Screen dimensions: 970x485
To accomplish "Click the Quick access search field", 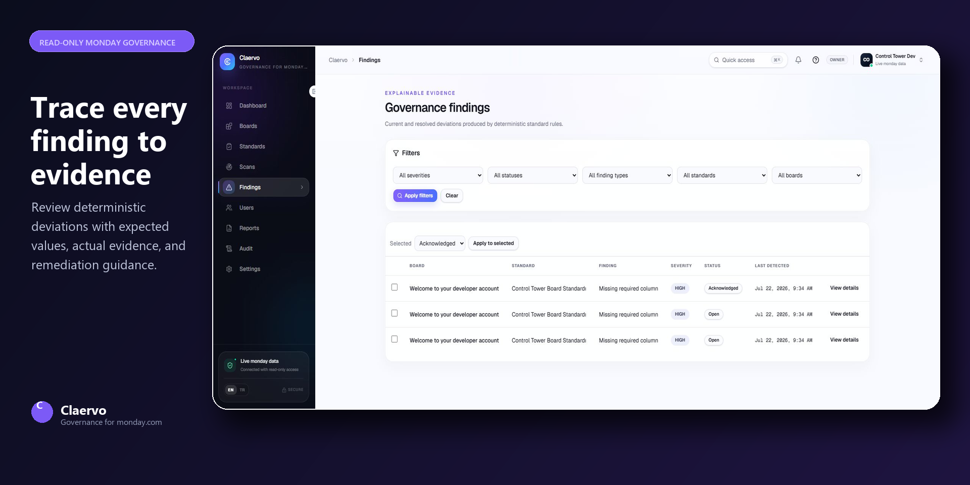I will pyautogui.click(x=748, y=60).
